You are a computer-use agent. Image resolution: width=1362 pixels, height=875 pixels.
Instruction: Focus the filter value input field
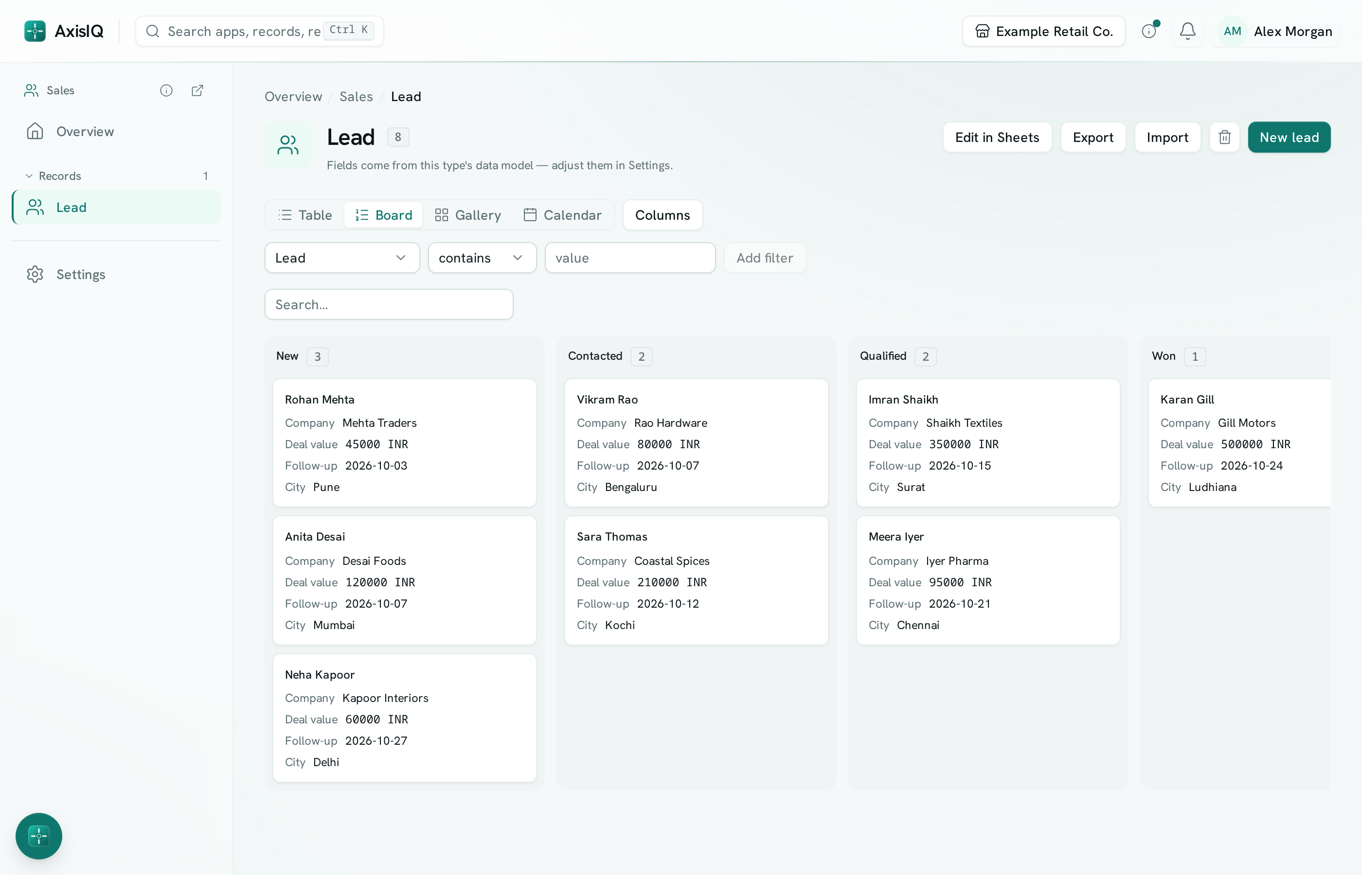[630, 258]
